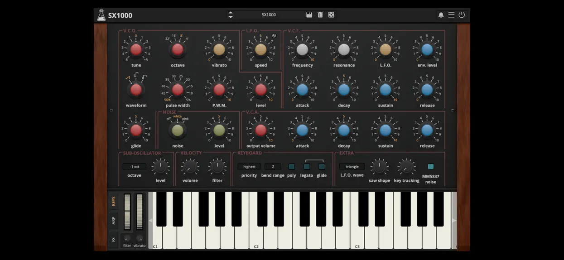Switch to the FX tab
Image resolution: width=564 pixels, height=260 pixels.
[114, 239]
